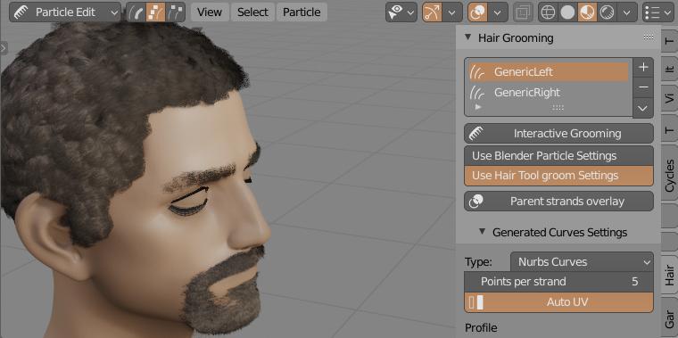This screenshot has height=338, width=678.
Task: Click Parent strands overlay button
Action: [x=558, y=202]
